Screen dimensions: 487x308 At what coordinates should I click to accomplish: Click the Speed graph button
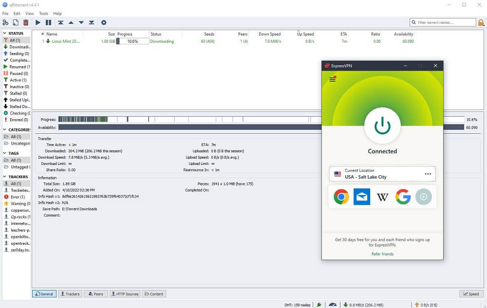point(471,294)
